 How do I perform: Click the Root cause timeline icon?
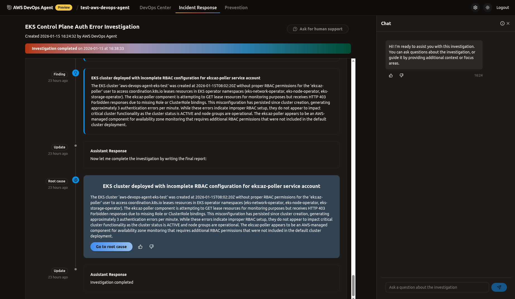point(76,180)
